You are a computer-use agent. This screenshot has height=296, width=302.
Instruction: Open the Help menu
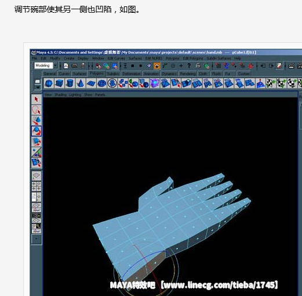[238, 58]
